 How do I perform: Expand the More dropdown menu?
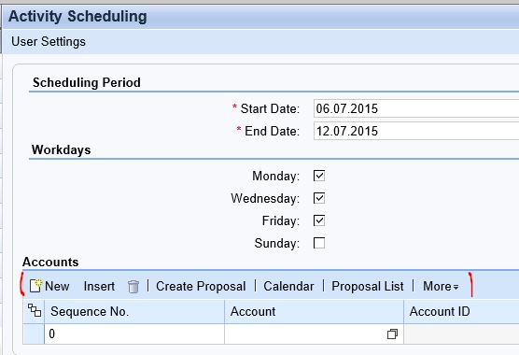click(x=441, y=286)
